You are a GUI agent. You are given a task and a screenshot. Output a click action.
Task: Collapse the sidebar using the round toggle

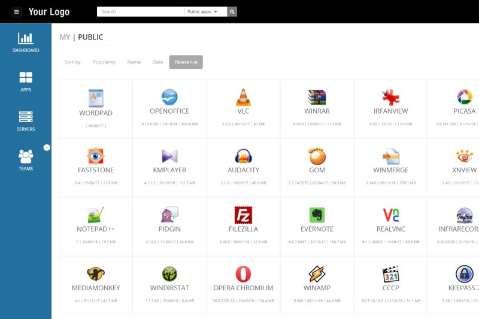47,147
